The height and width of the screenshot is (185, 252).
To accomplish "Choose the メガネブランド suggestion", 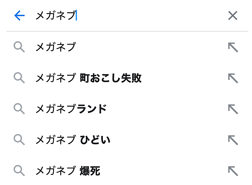I will (x=71, y=109).
